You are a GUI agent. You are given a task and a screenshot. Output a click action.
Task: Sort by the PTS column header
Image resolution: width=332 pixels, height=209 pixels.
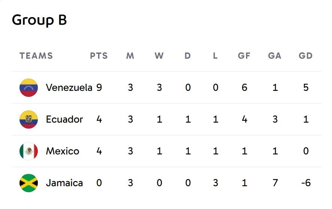(99, 56)
